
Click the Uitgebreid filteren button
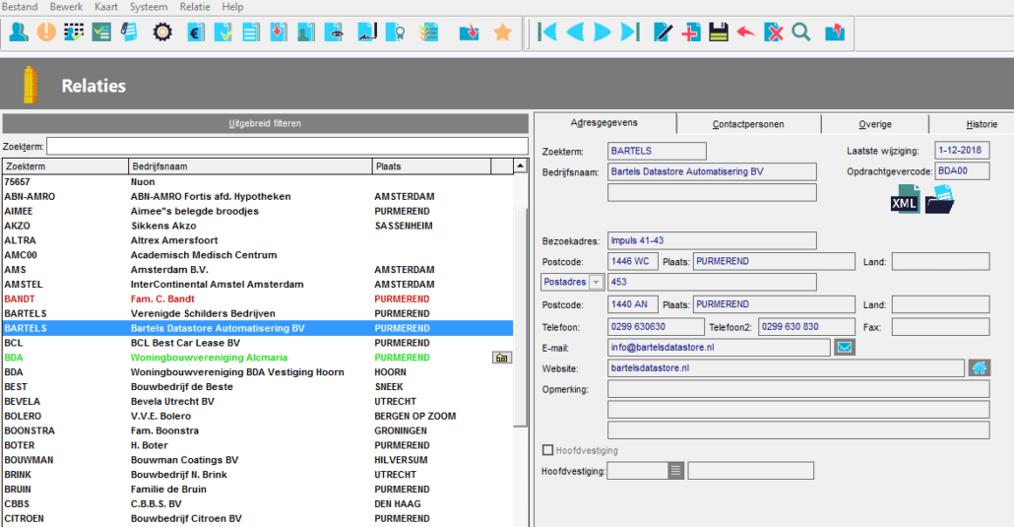(265, 123)
